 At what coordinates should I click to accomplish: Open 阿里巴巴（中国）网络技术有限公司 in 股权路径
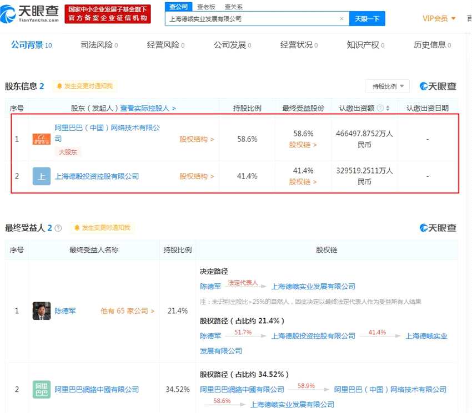pos(390,390)
